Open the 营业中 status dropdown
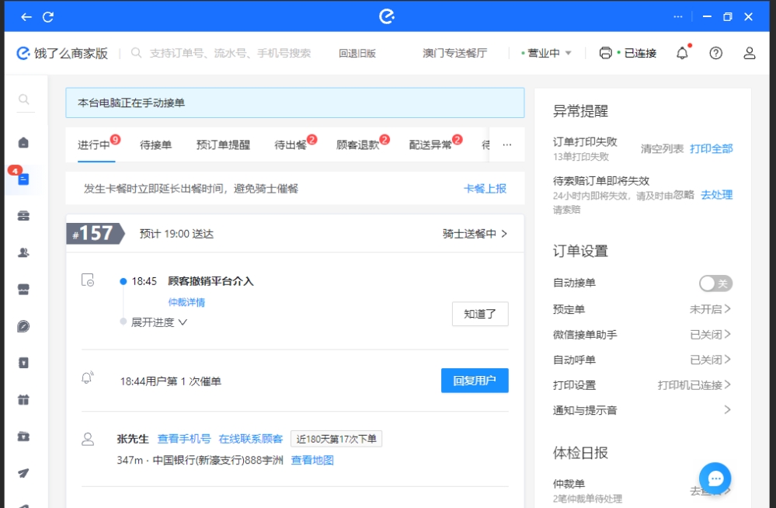Image resolution: width=776 pixels, height=508 pixels. 547,53
